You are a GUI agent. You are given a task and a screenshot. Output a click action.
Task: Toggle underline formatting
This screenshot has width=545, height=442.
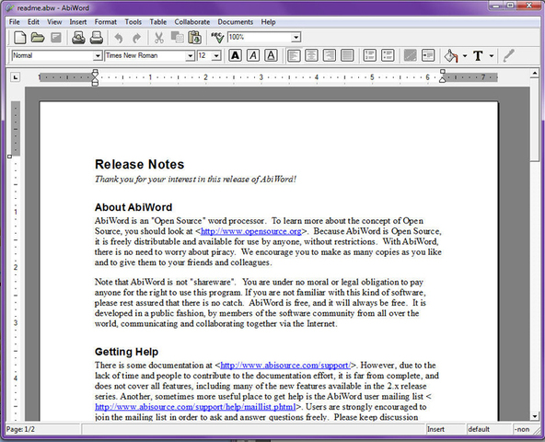point(271,55)
